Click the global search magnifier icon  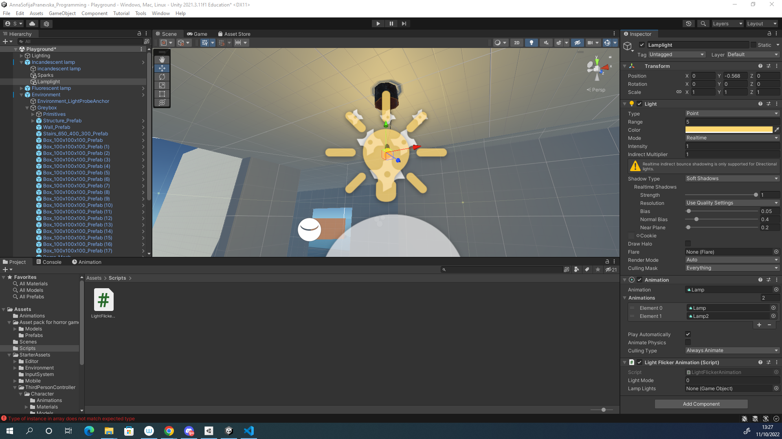click(703, 24)
